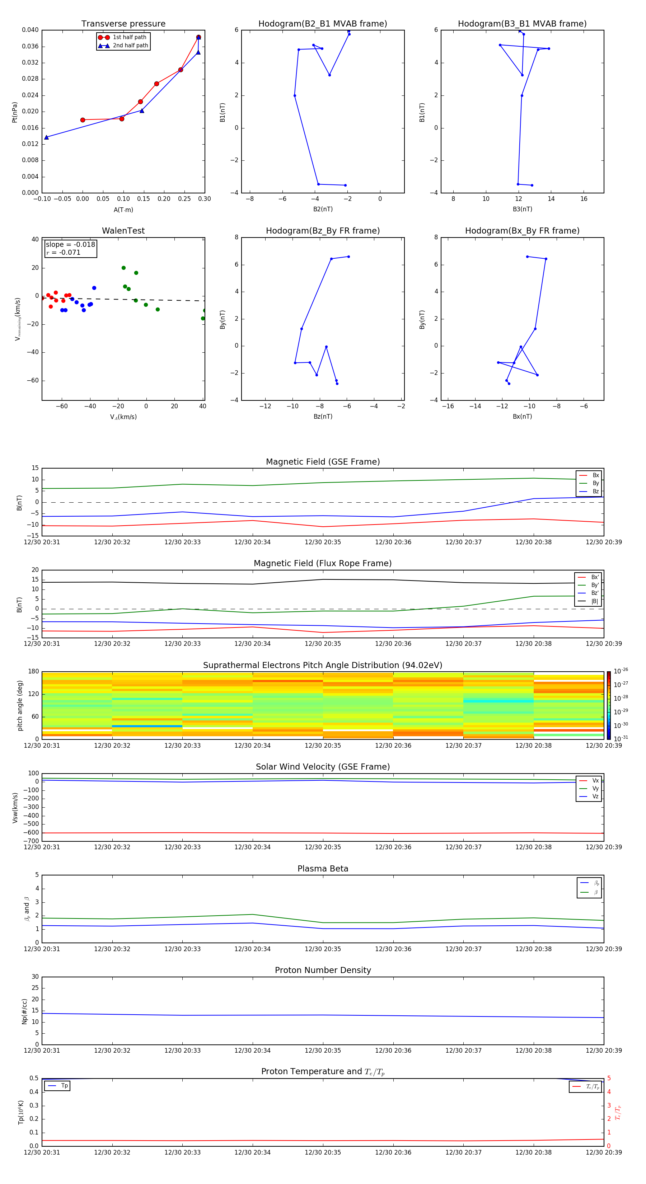
Task: Click the 'Proton Number Density' title
Action: (x=322, y=970)
